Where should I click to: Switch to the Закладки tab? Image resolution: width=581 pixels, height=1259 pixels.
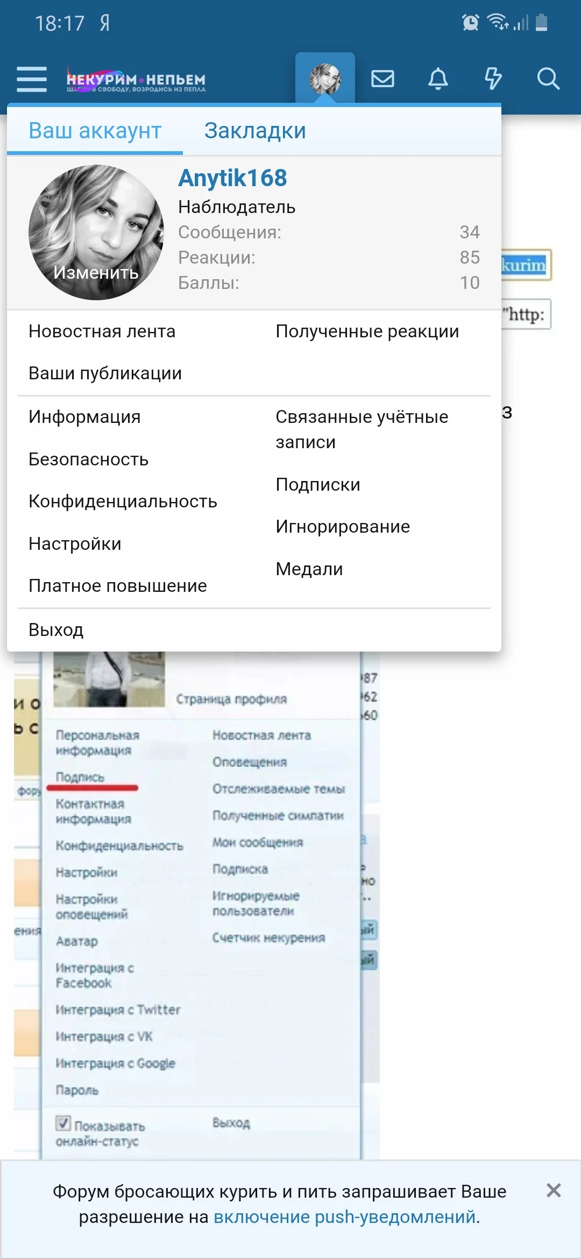255,131
